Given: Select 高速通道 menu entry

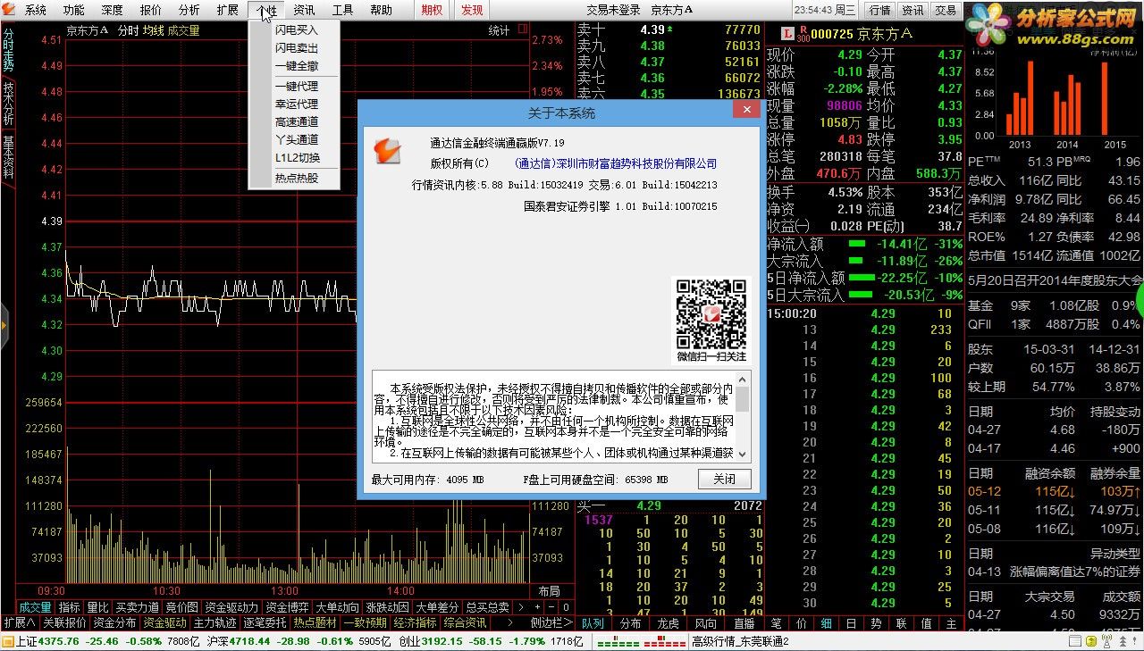Looking at the screenshot, I should (297, 122).
